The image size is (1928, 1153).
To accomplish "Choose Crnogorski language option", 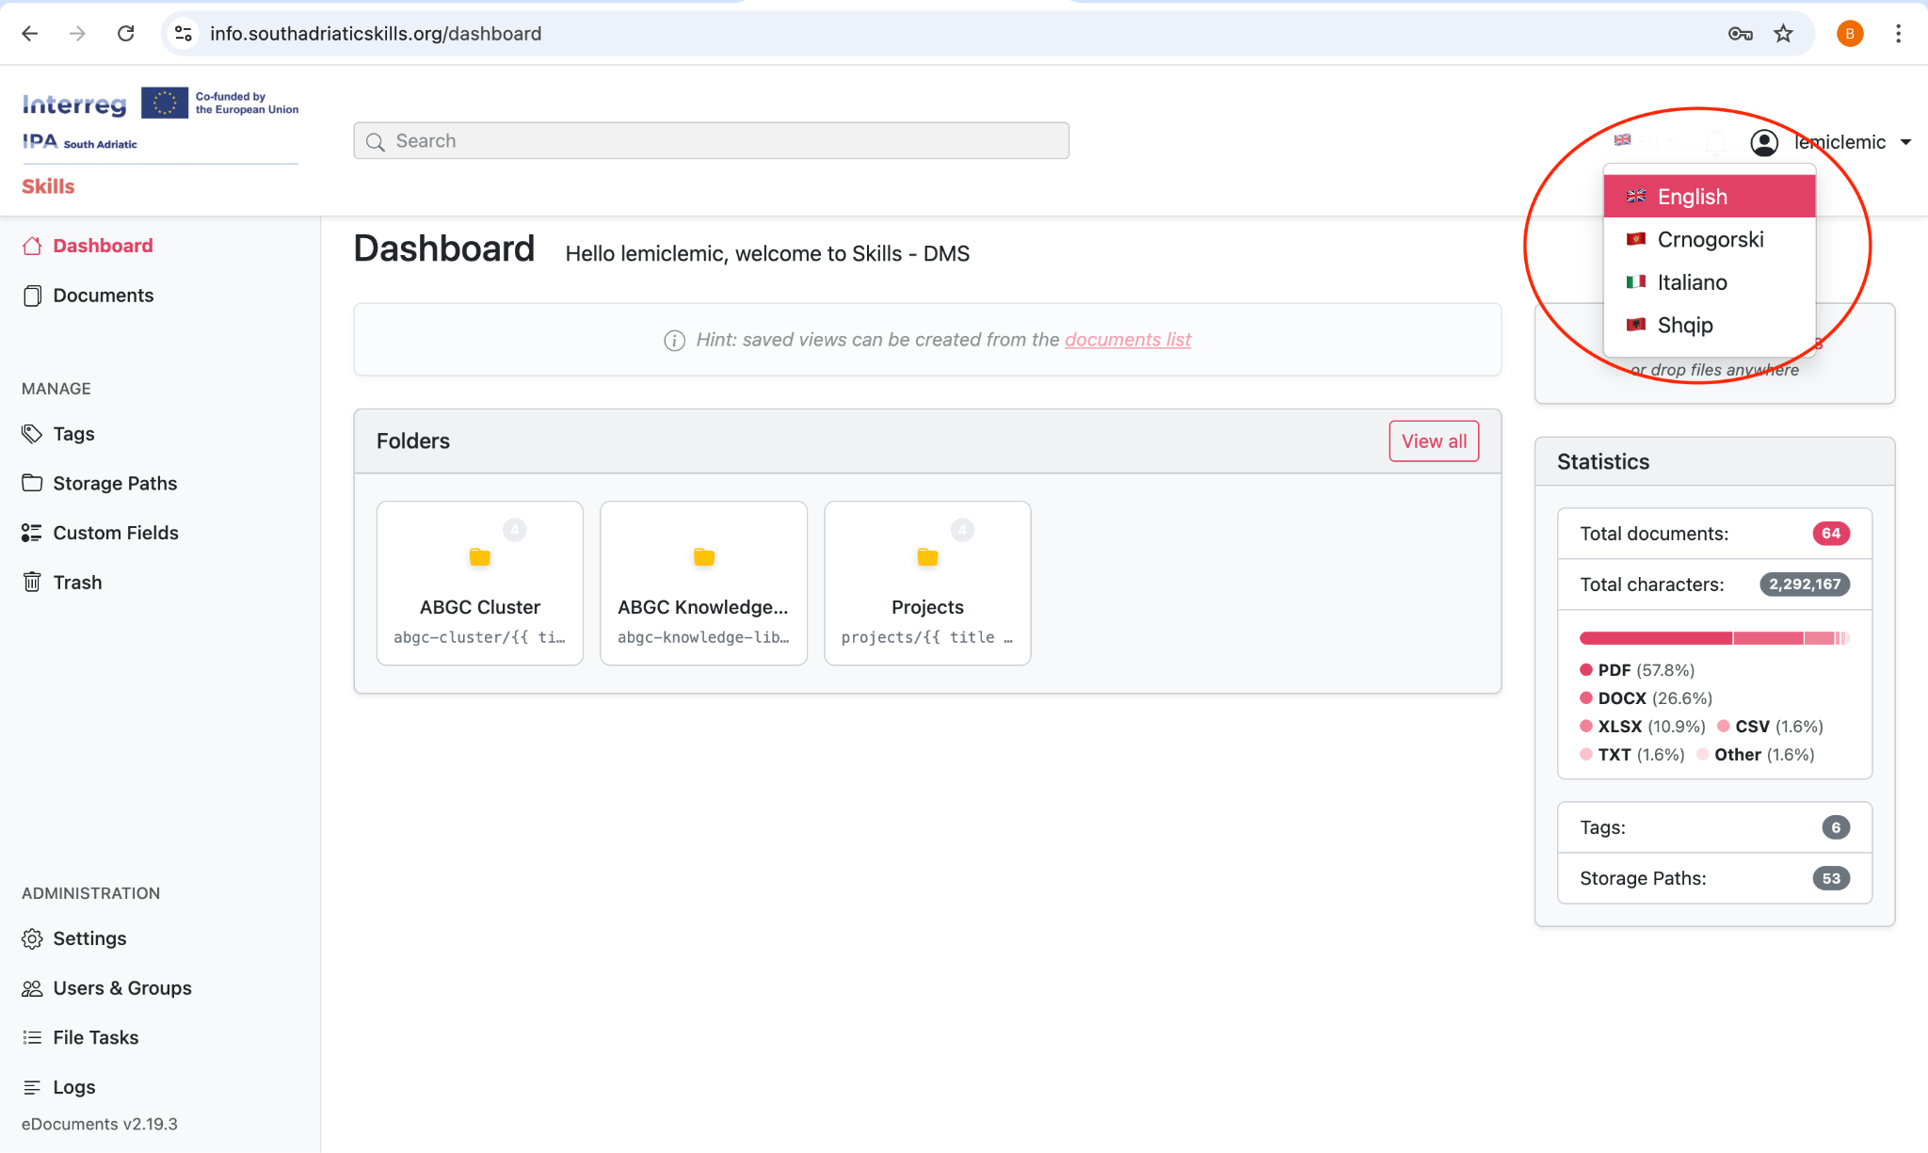I will 1711,239.
